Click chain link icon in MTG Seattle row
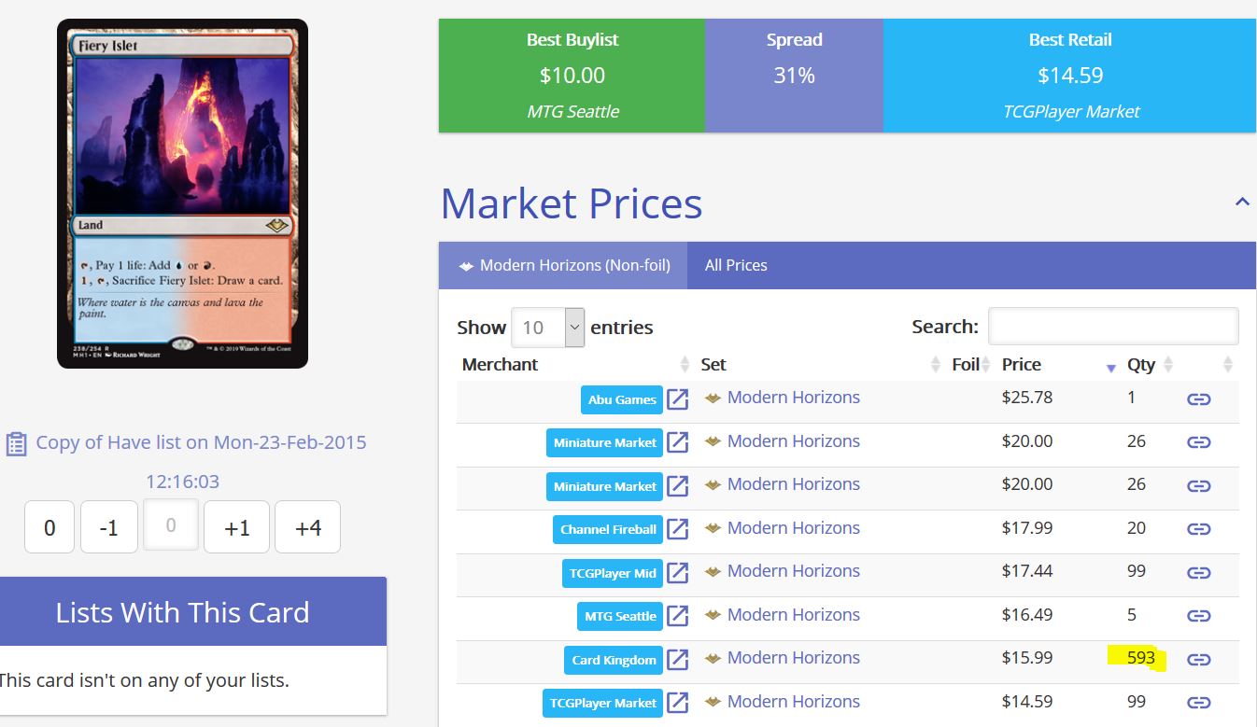The width and height of the screenshot is (1257, 727). (x=1198, y=616)
